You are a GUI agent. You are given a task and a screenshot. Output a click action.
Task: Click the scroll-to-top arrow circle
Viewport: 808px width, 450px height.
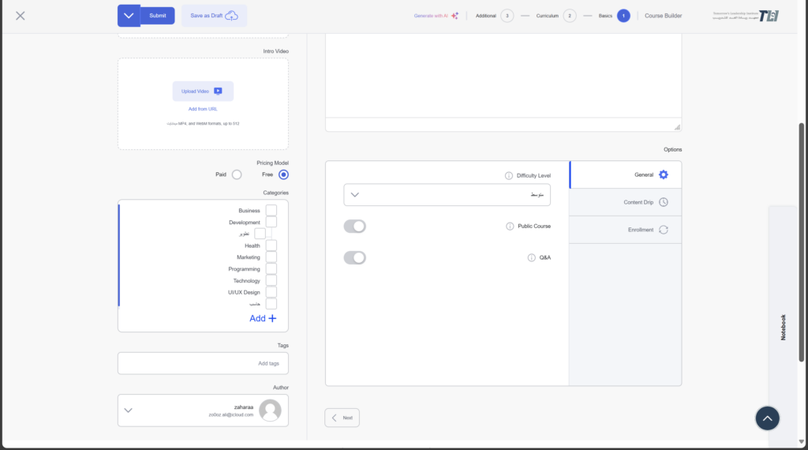click(767, 418)
